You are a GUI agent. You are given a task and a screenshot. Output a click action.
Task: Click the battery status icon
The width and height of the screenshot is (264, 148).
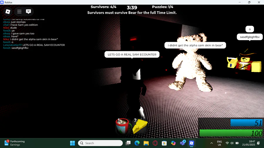[x=237, y=143]
